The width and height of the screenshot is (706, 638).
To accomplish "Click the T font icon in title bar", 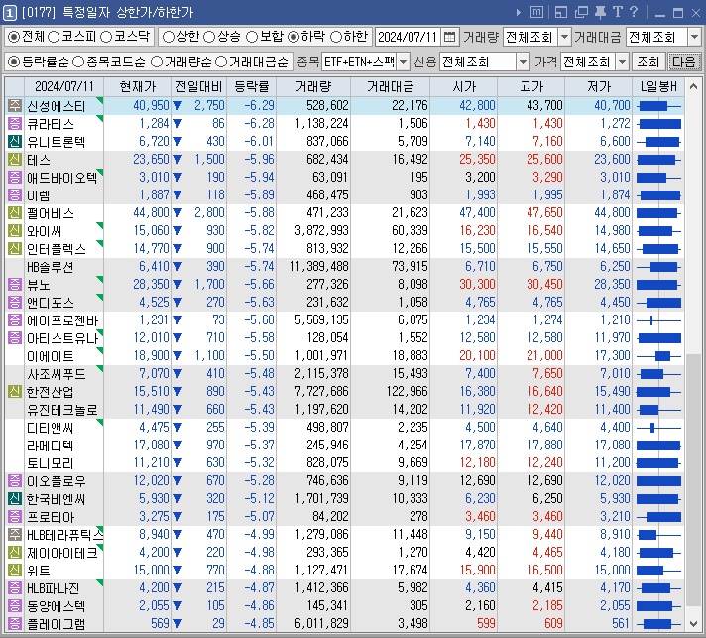I will [618, 12].
